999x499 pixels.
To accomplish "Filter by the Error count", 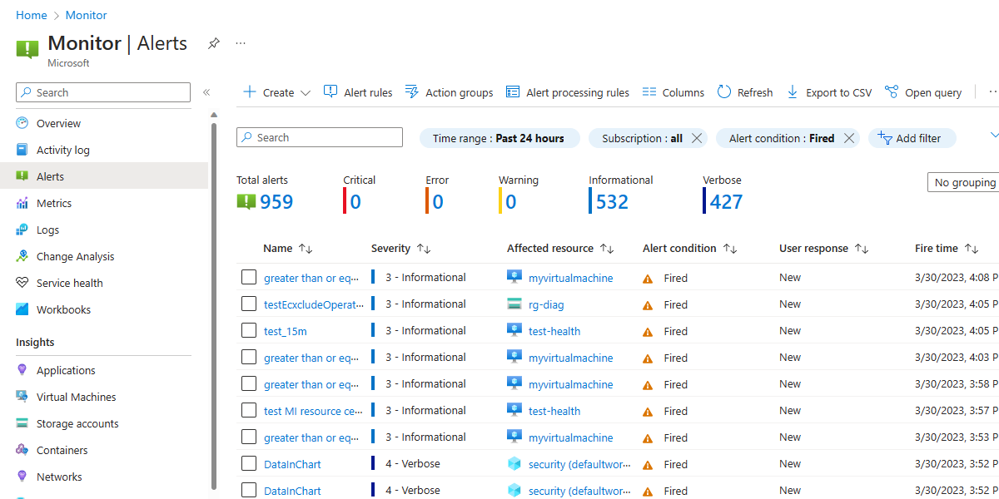I will pos(438,201).
